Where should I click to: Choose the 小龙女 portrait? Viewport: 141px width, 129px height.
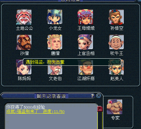coord(55,17)
